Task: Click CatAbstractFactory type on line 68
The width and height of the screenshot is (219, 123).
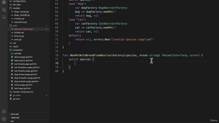Action: [x=113, y=24]
